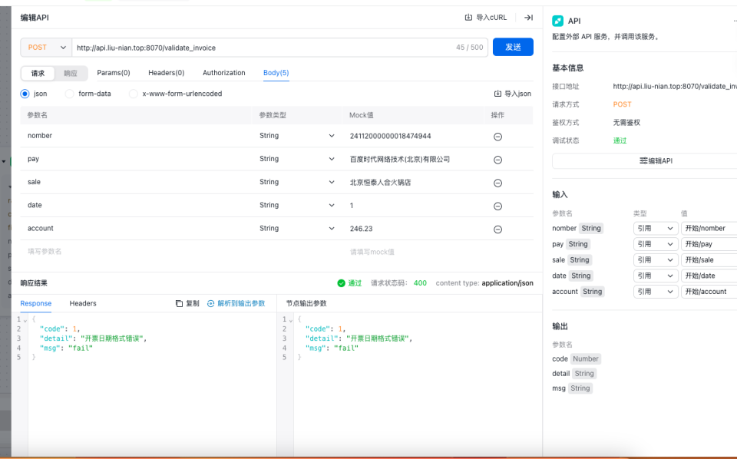
Task: Click the 导入json text
Action: [x=517, y=94]
